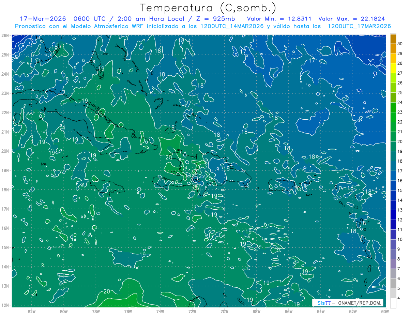Click latitude axis label "20N"
The image size is (409, 316).
(x=5, y=151)
